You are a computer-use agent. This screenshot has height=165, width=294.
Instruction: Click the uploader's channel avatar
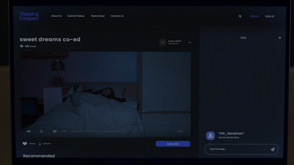(x=163, y=42)
